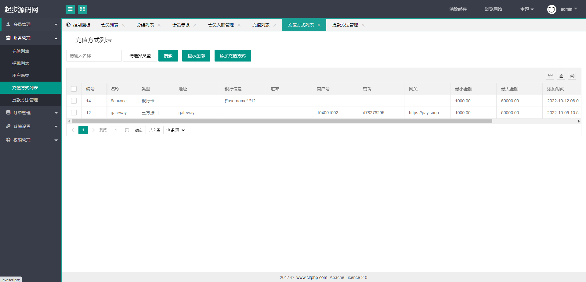Click the admin avatar icon

(x=552, y=9)
